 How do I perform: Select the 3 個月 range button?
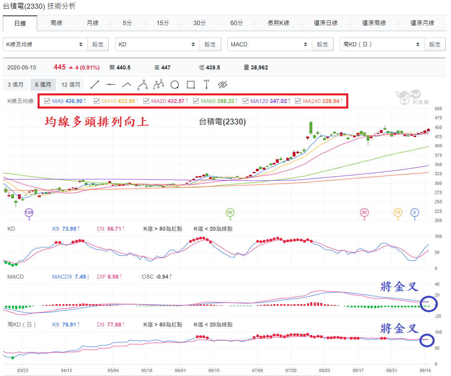[x=16, y=85]
